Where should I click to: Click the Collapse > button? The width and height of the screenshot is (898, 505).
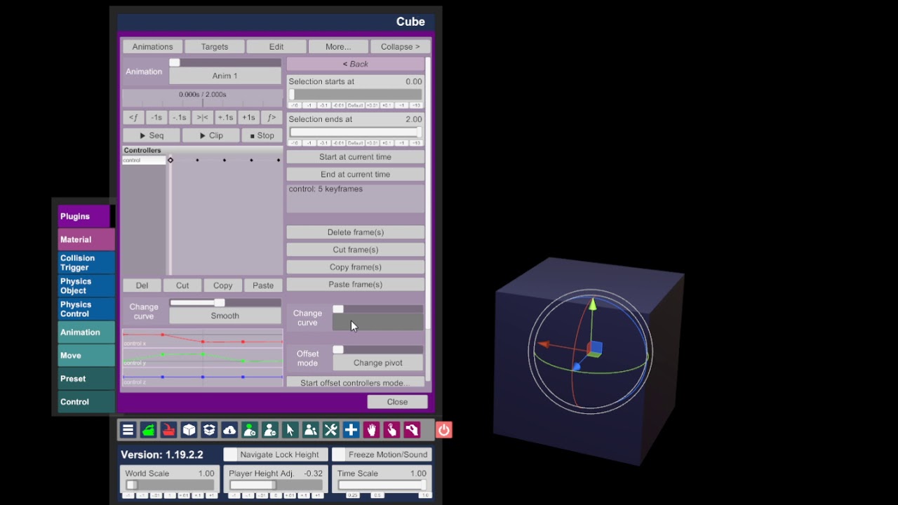click(x=400, y=46)
